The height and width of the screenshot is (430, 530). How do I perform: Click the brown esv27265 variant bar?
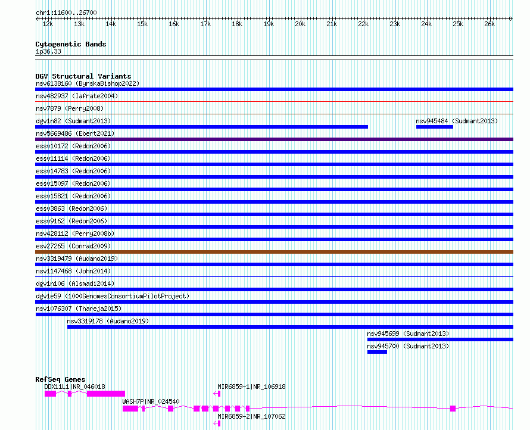(275, 252)
